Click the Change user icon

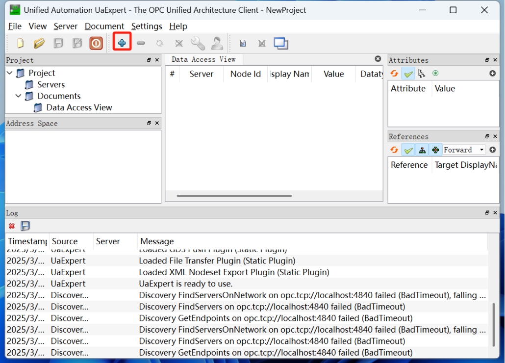pyautogui.click(x=217, y=43)
